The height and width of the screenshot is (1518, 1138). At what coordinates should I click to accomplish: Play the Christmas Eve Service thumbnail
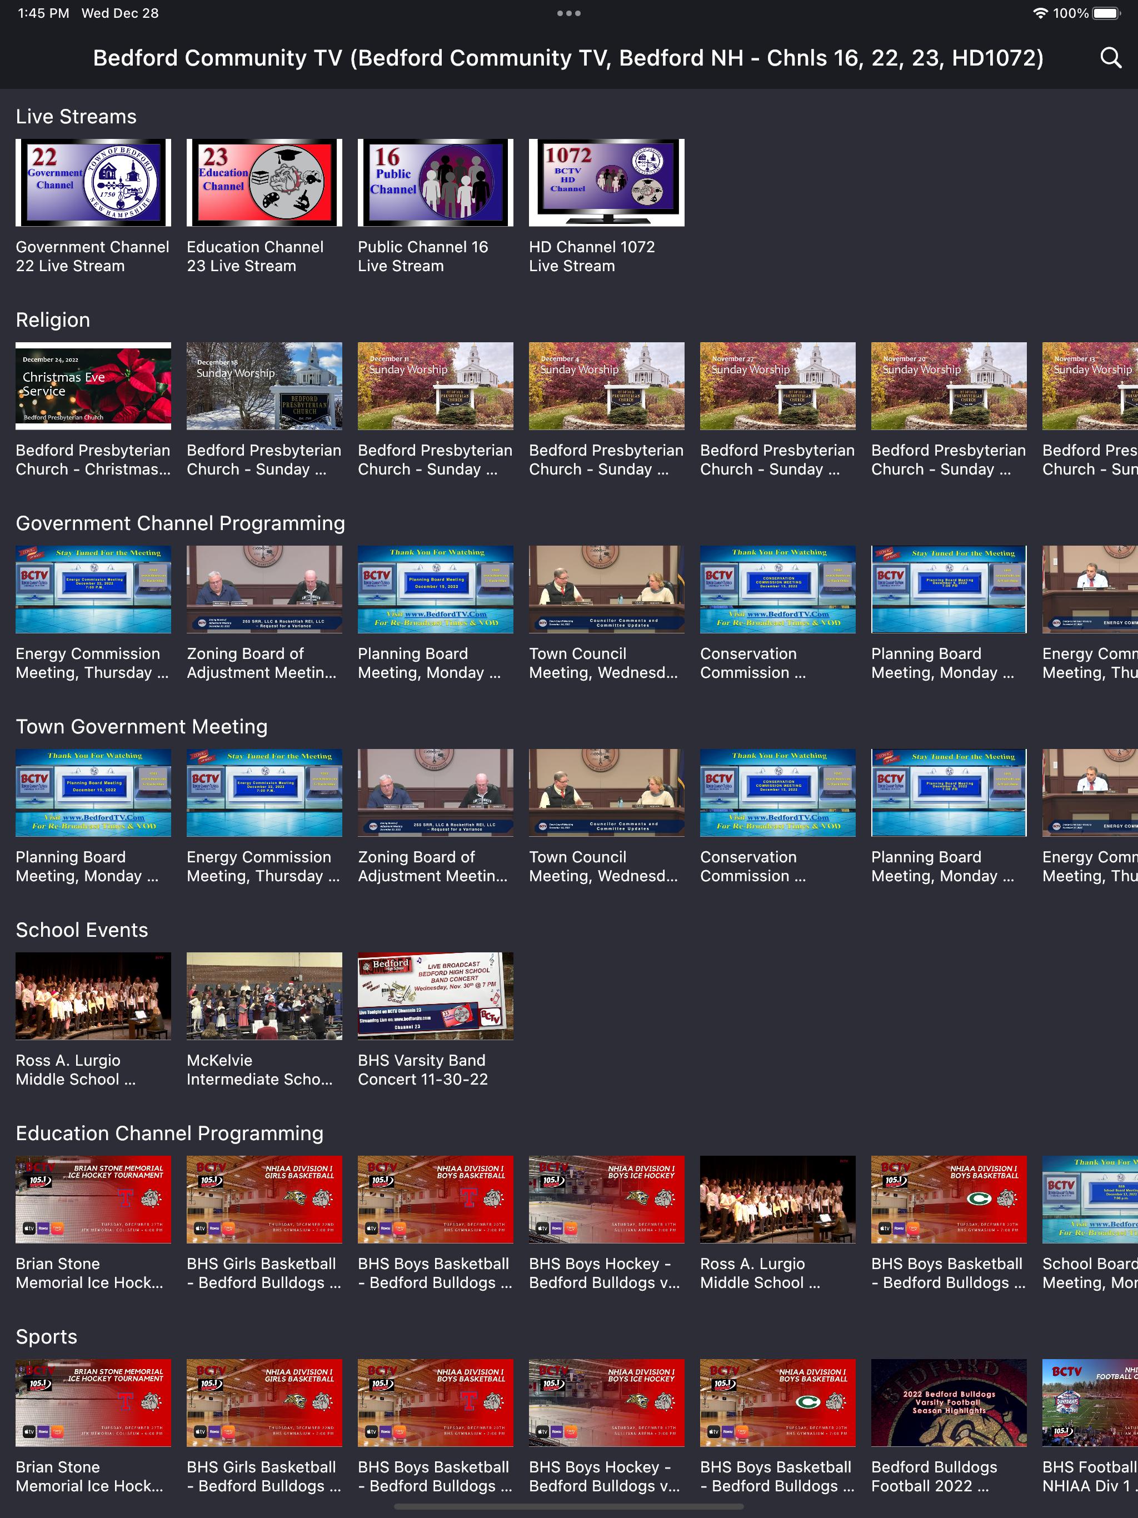tap(93, 386)
